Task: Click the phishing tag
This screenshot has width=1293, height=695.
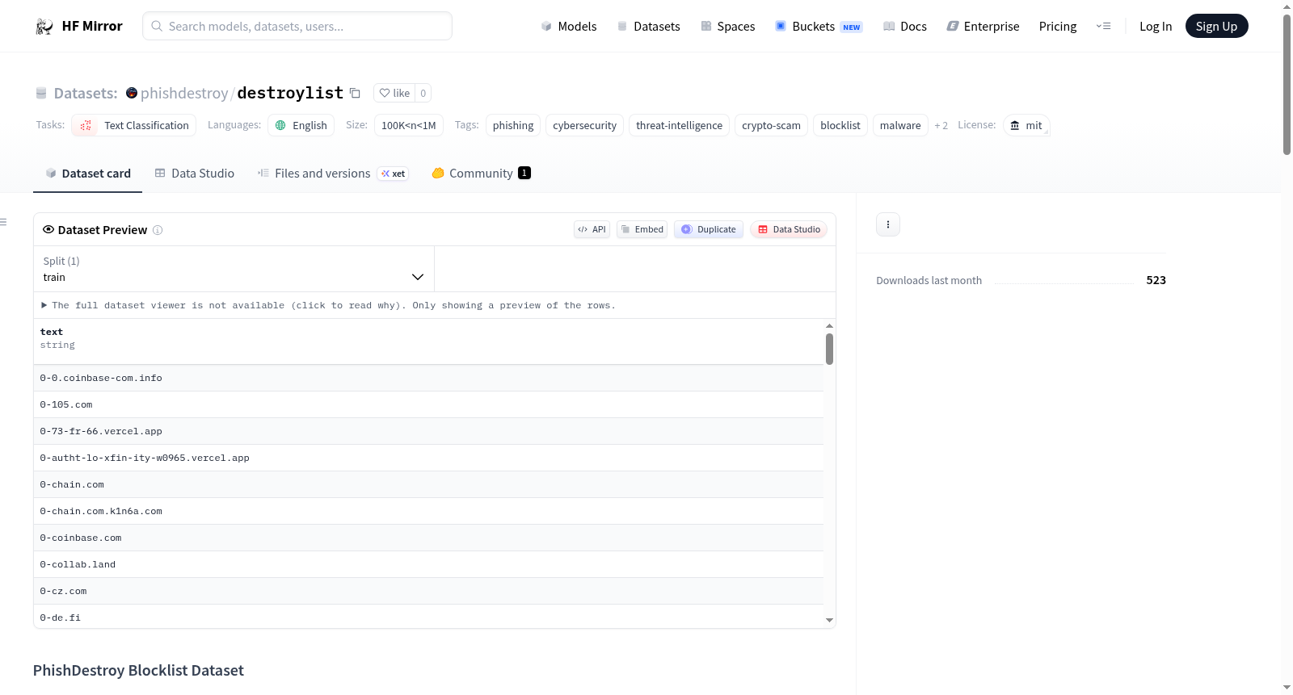Action: pyautogui.click(x=513, y=125)
